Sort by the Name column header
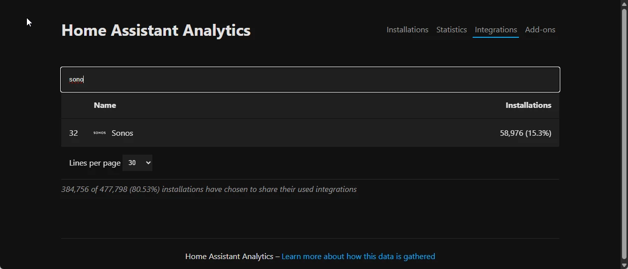The image size is (628, 269). (x=105, y=105)
